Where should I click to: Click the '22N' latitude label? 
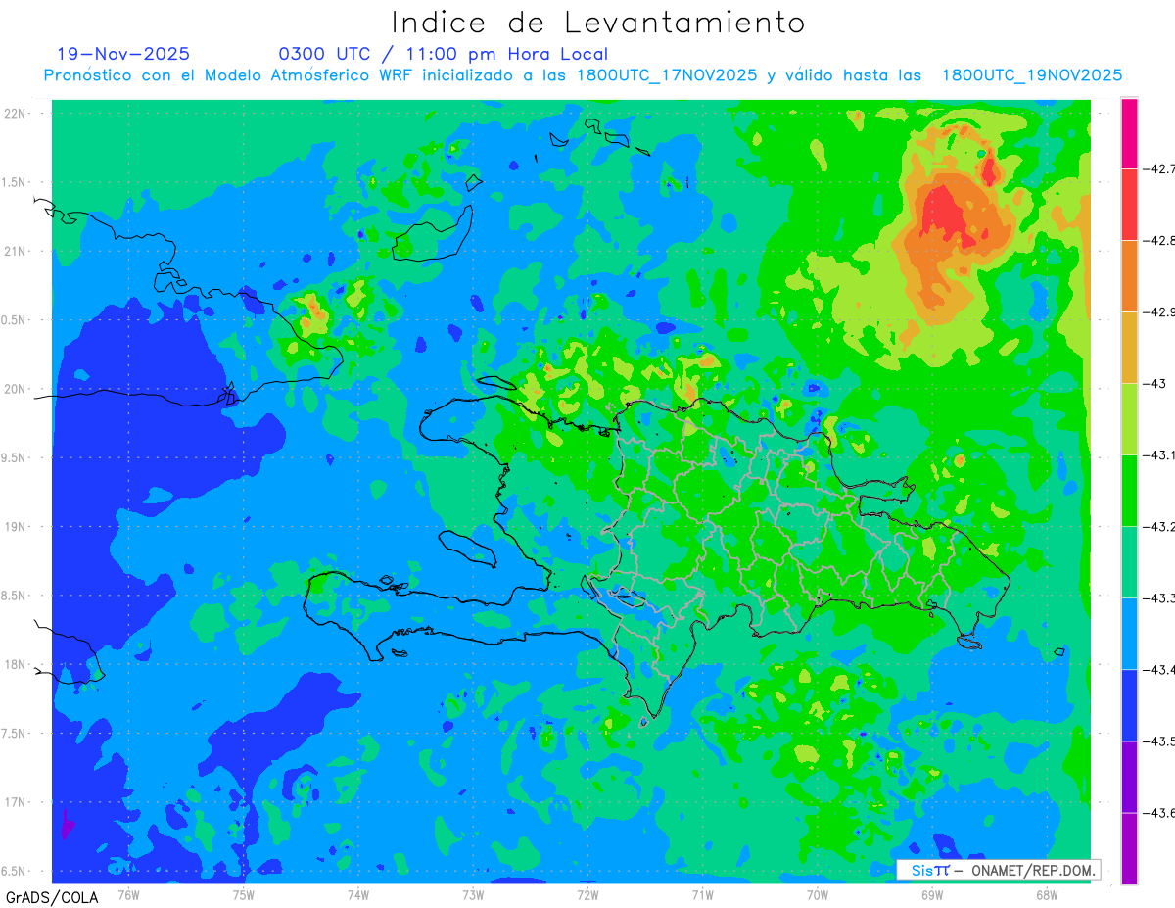click(15, 114)
